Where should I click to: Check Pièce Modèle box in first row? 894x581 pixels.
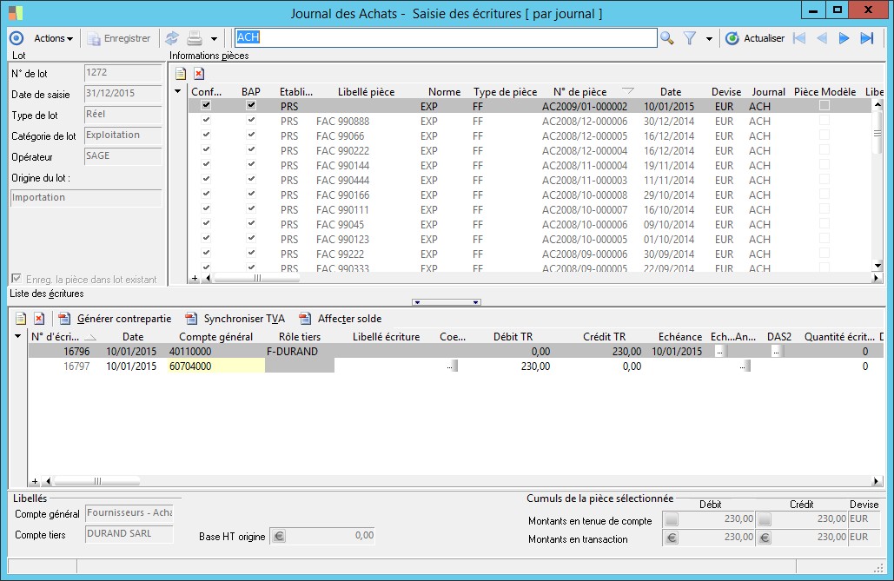(x=824, y=106)
